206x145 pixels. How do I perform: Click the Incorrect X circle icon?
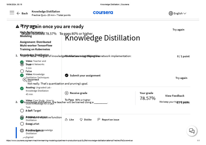[24, 79]
